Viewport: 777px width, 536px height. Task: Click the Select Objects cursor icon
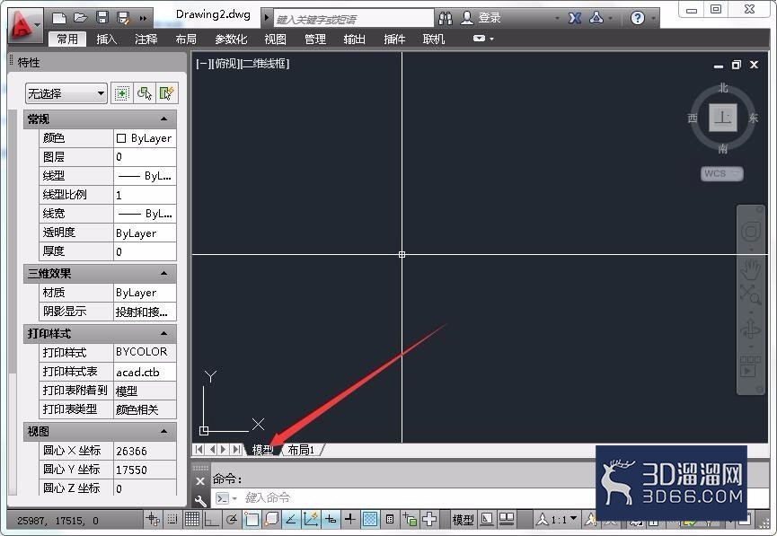pos(145,93)
